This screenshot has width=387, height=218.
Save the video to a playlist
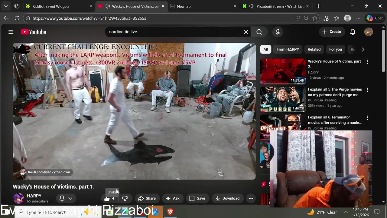pos(197,199)
